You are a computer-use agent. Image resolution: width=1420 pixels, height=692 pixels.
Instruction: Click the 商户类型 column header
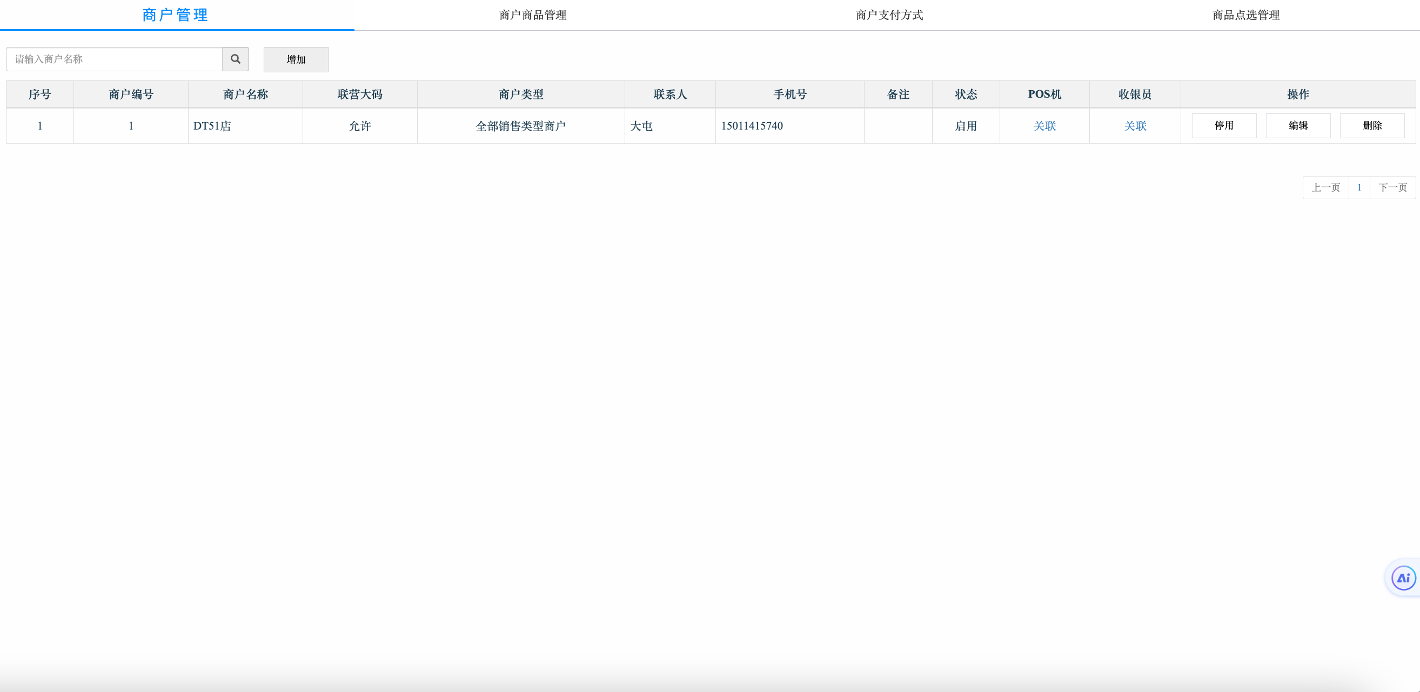tap(521, 94)
